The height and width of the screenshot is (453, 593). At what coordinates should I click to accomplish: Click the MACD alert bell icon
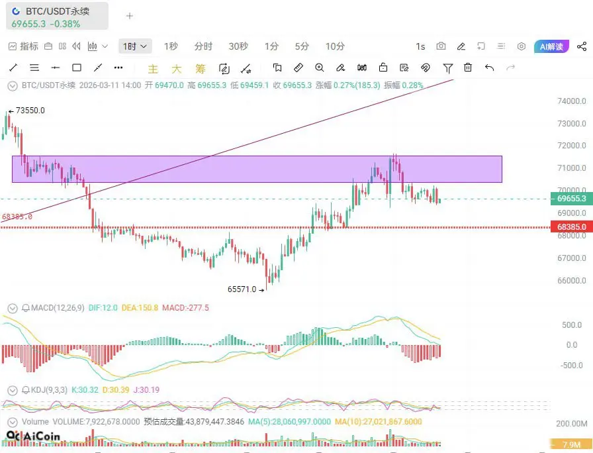pyautogui.click(x=26, y=308)
